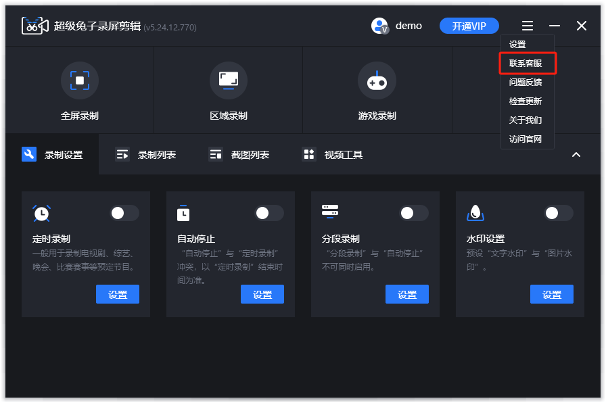Open 问题反馈 menu entry

[x=527, y=82]
